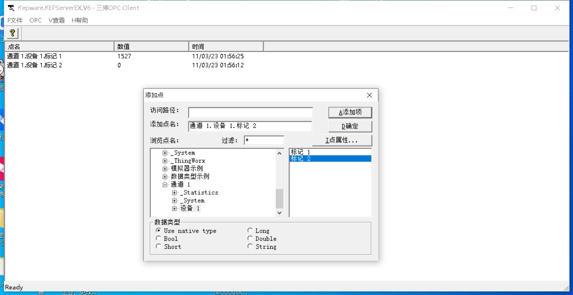Viewport: 573px width, 295px height.
Task: Expand the _System node under 通道 1
Action: [174, 201]
